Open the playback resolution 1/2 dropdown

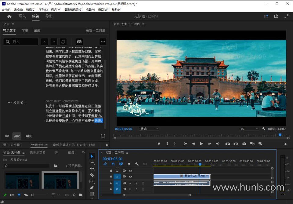(249, 129)
